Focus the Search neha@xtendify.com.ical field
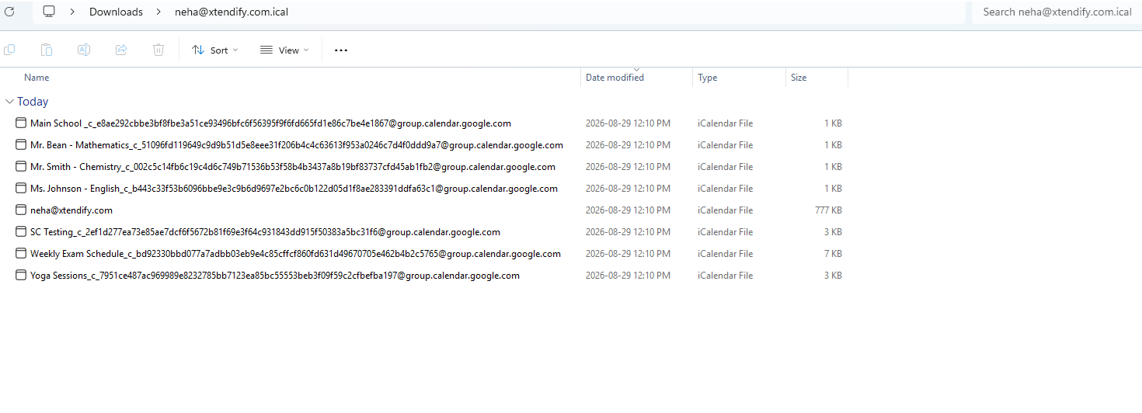Image resolution: width=1142 pixels, height=413 pixels. (1057, 12)
